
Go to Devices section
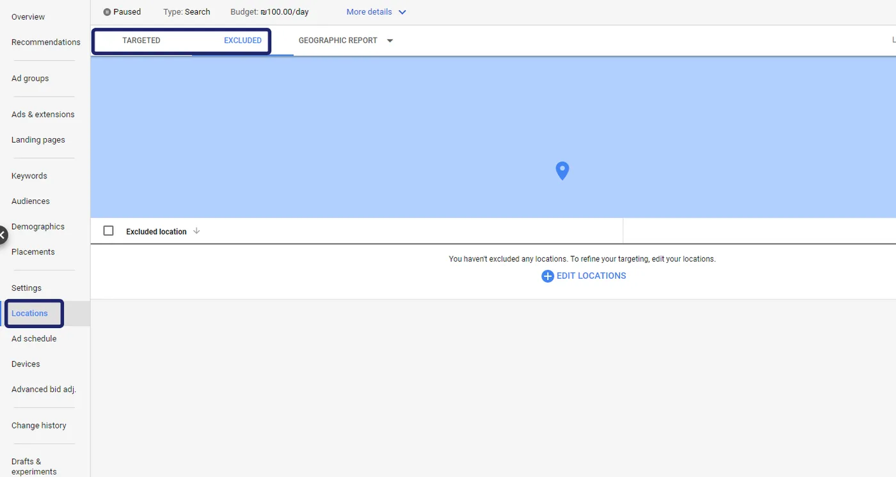(x=26, y=364)
